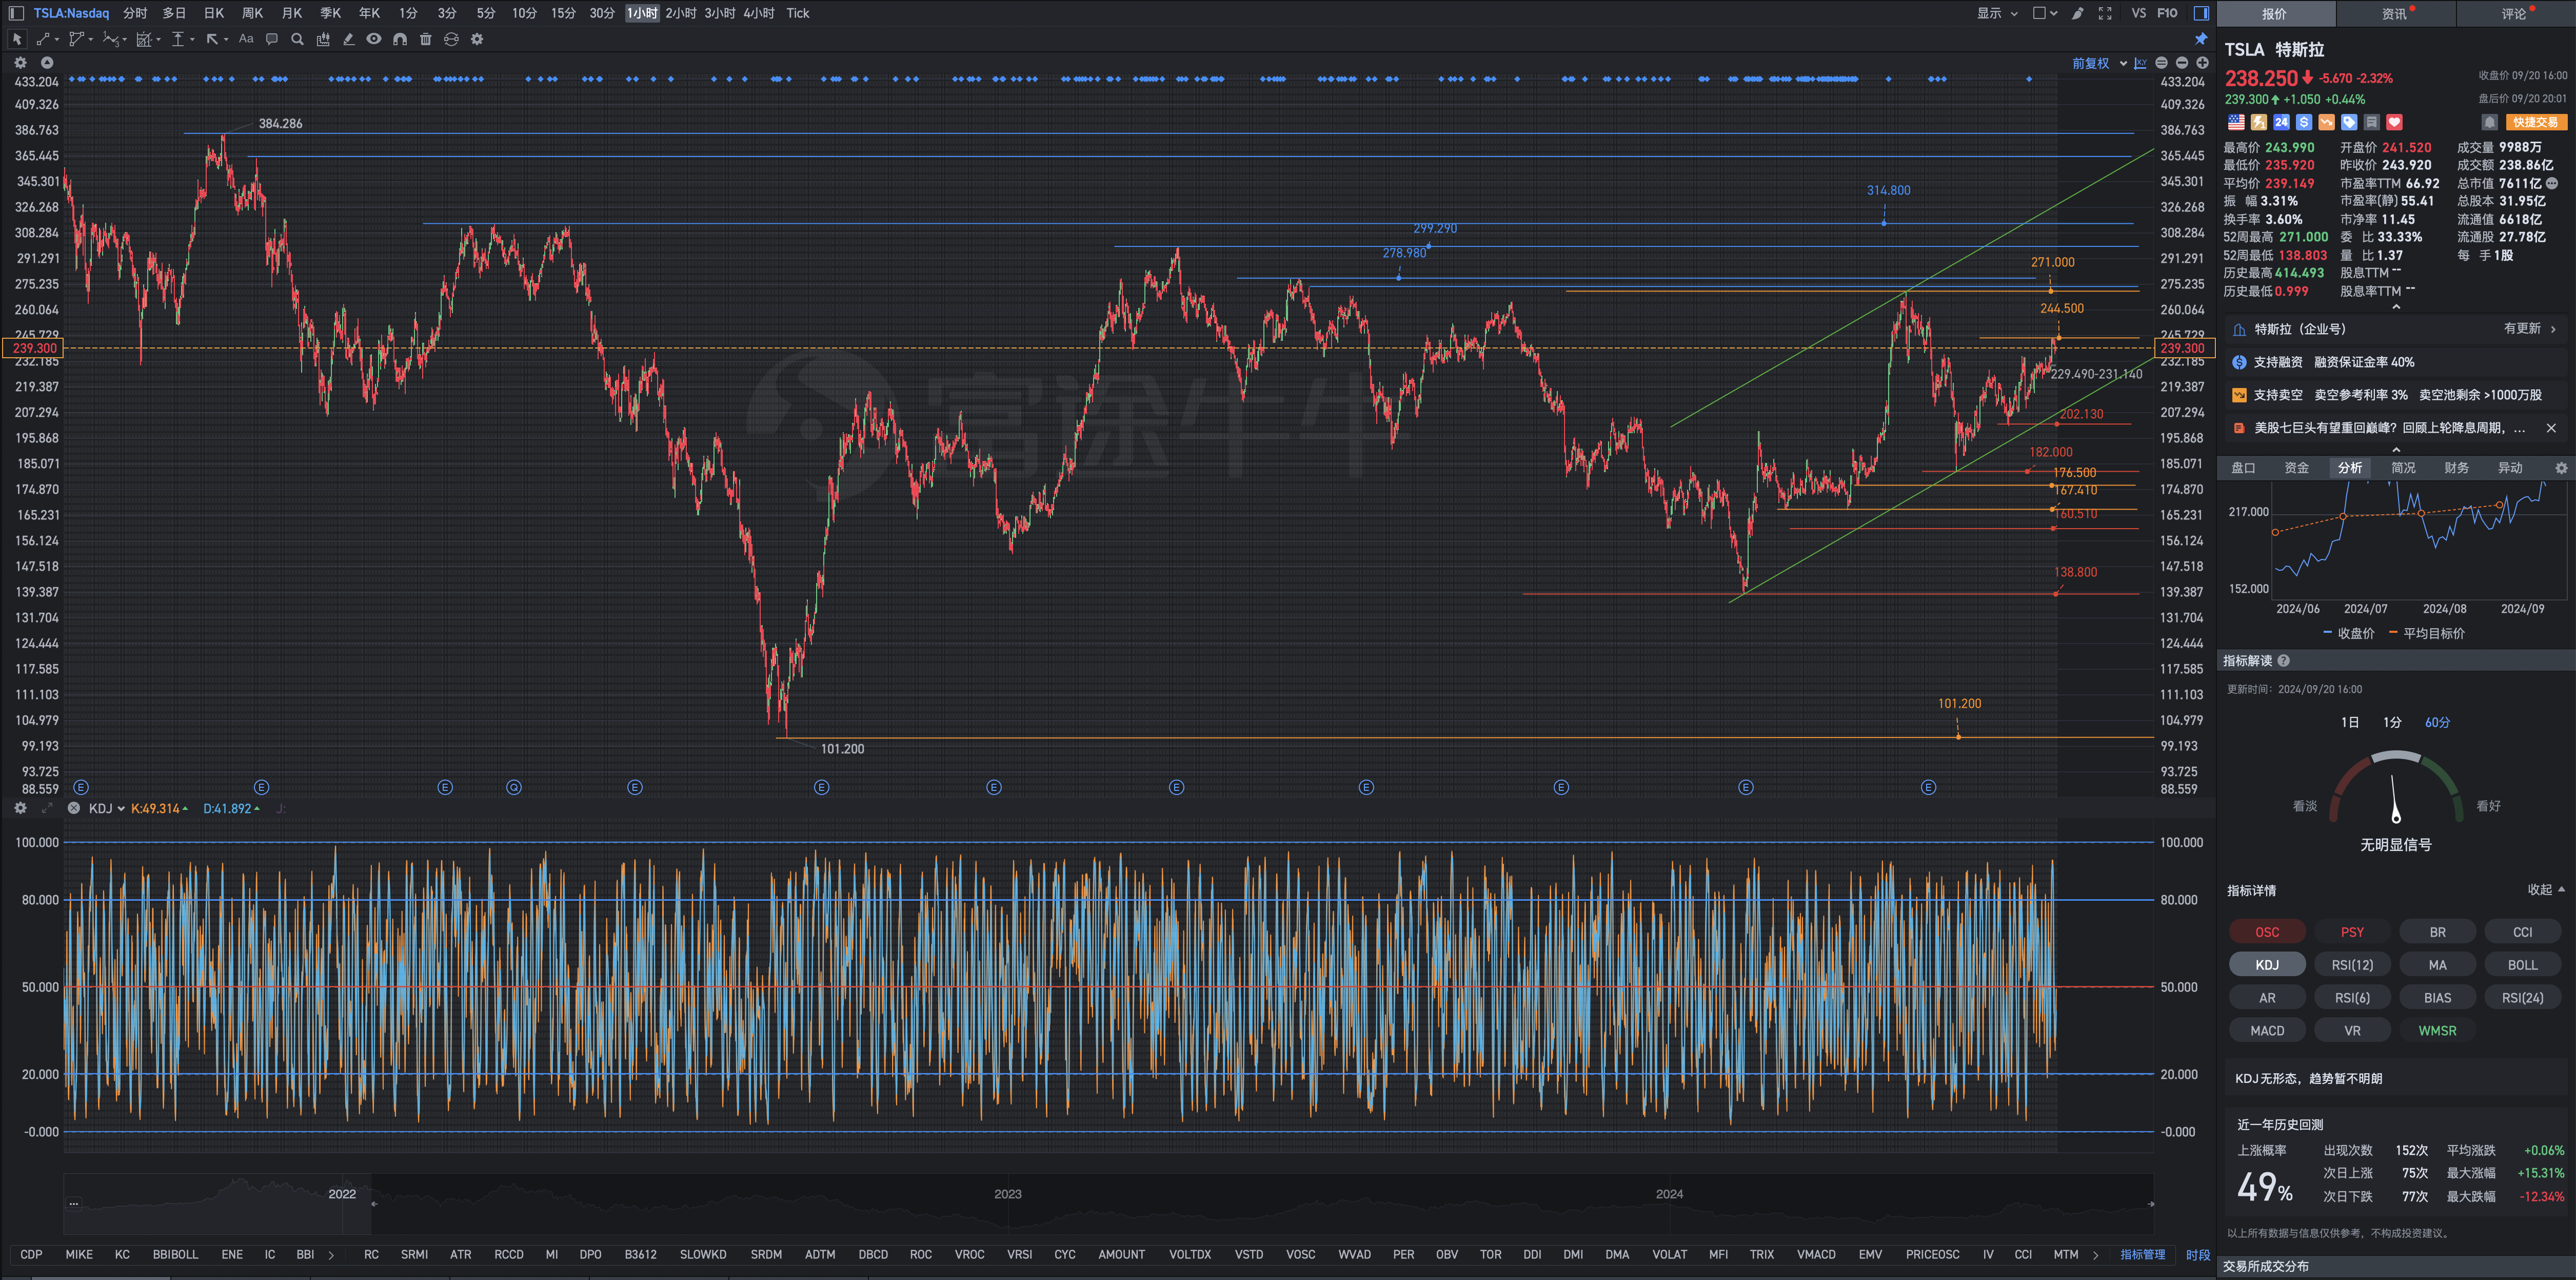Select the arrow annotation tool
The width and height of the screenshot is (2576, 1280).
(x=212, y=39)
